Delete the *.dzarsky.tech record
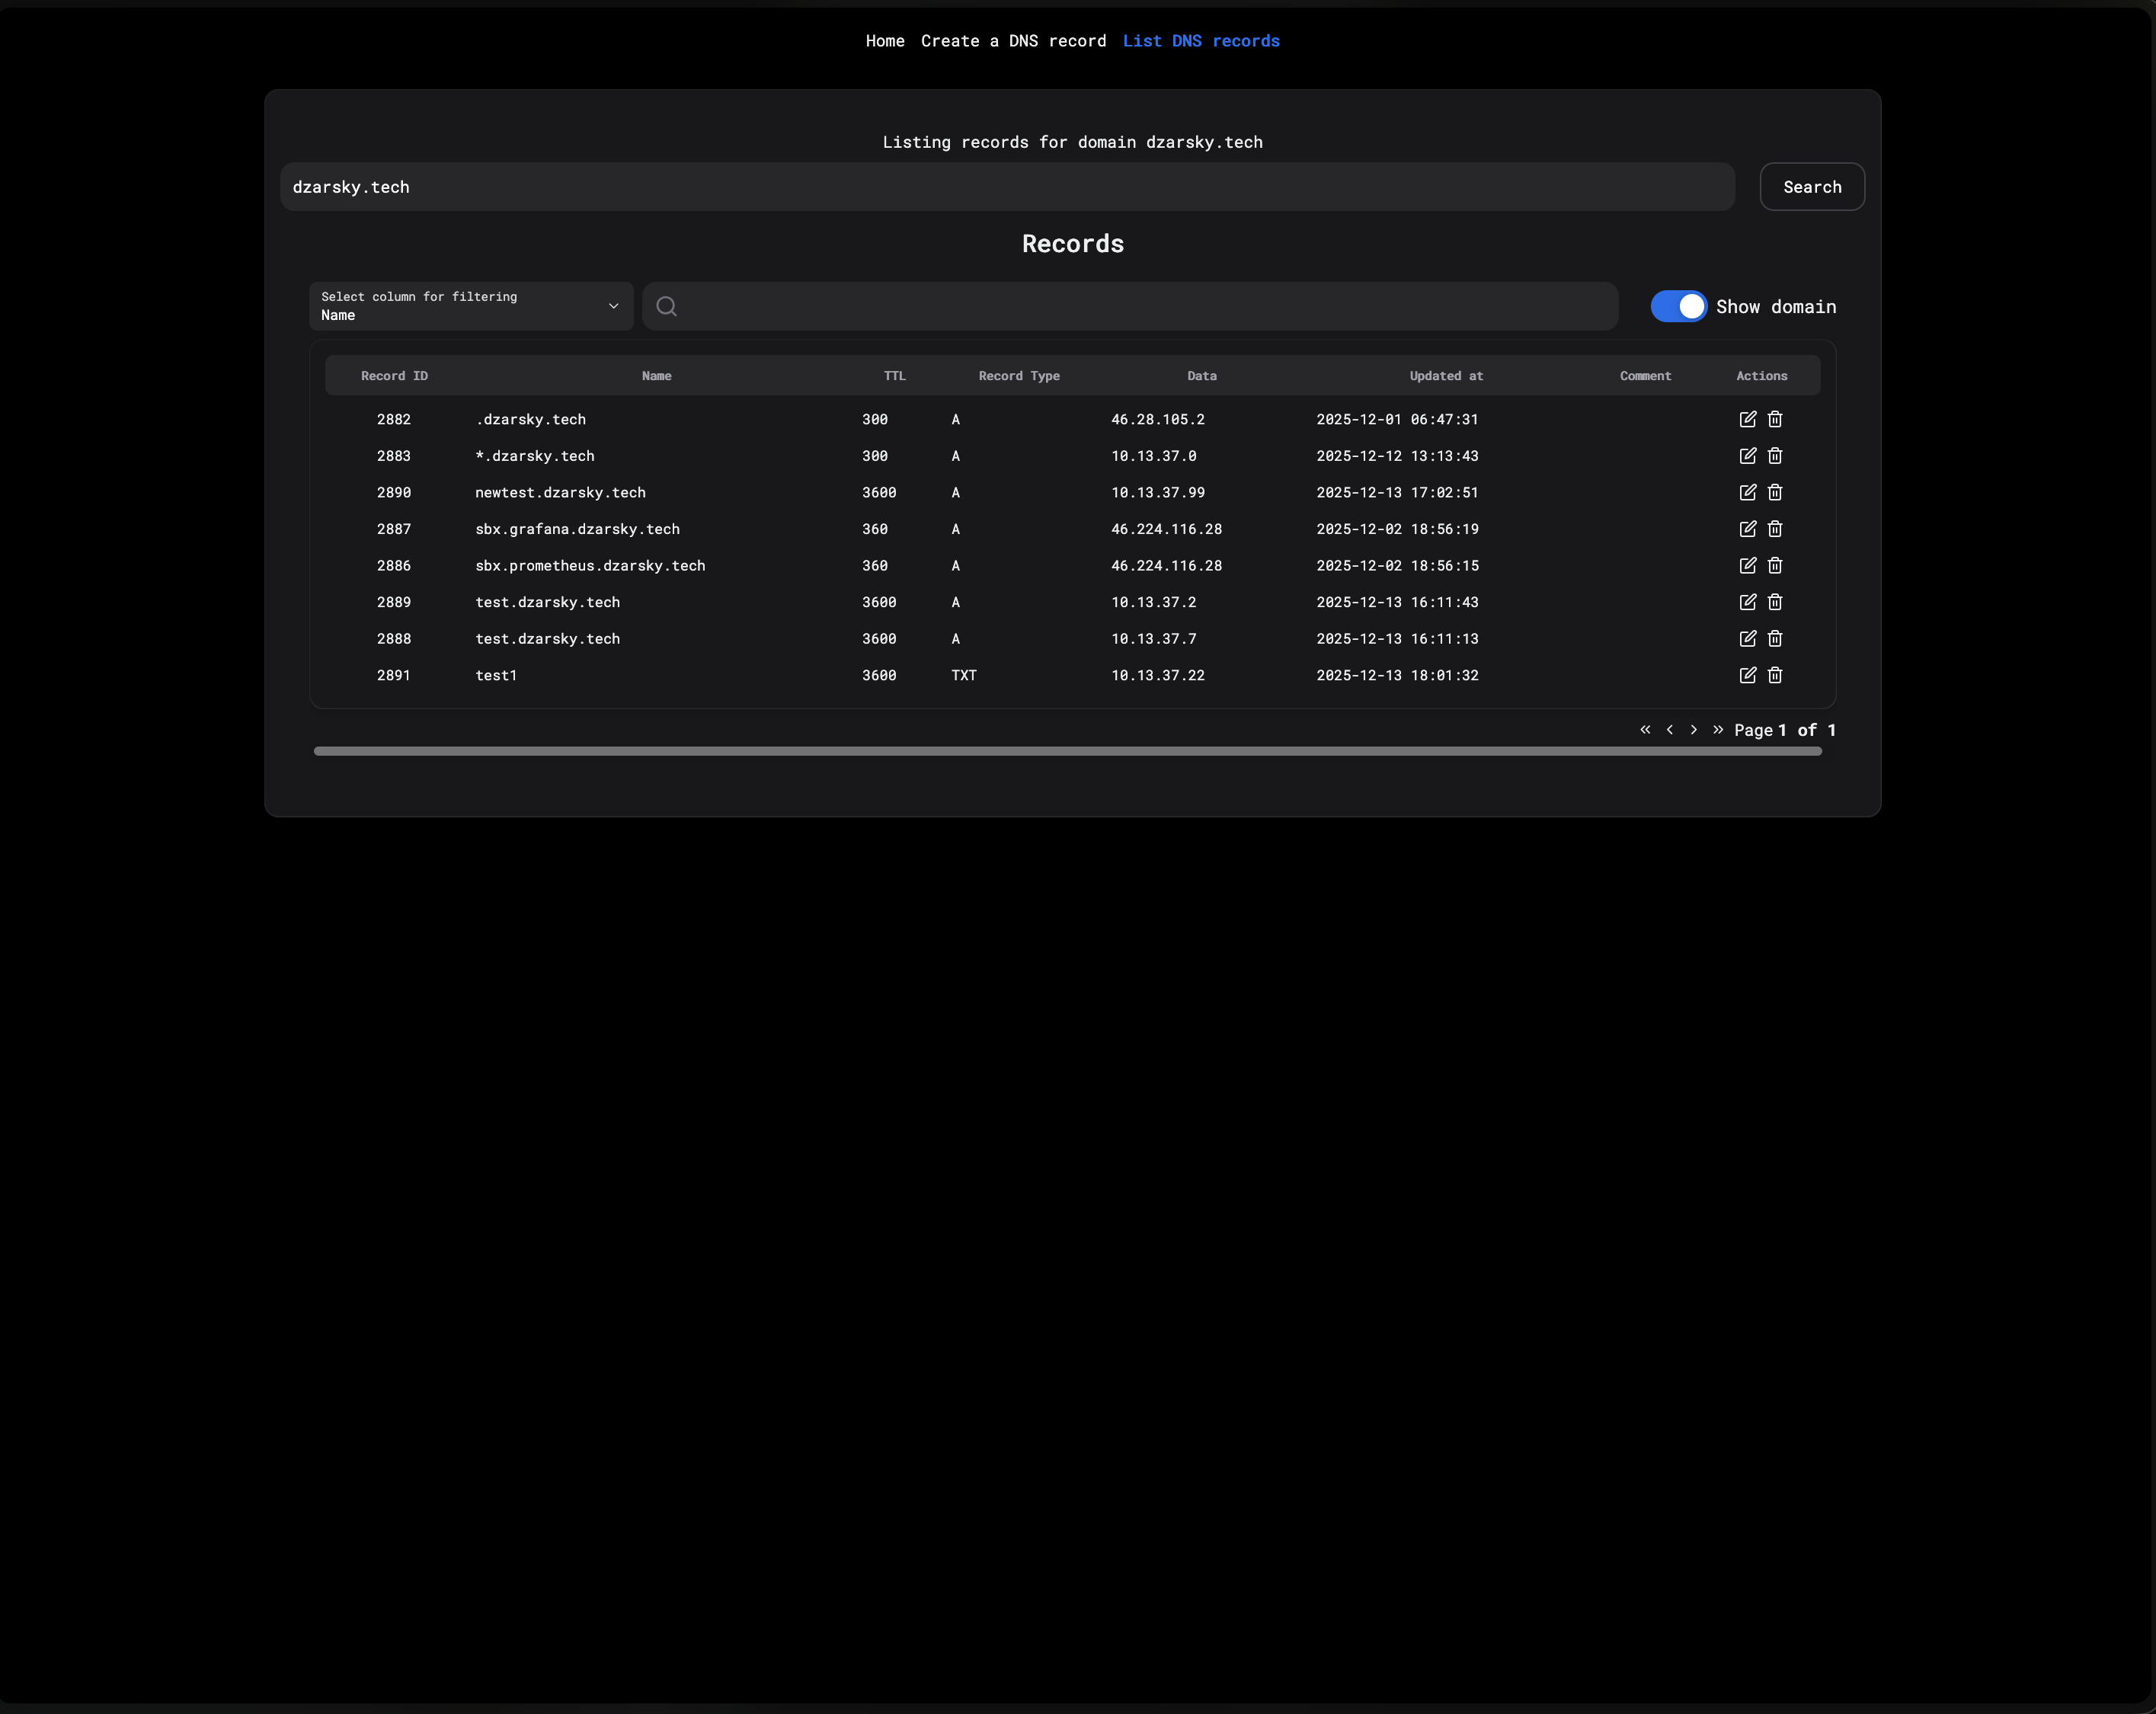This screenshot has width=2156, height=1714. pos(1775,456)
